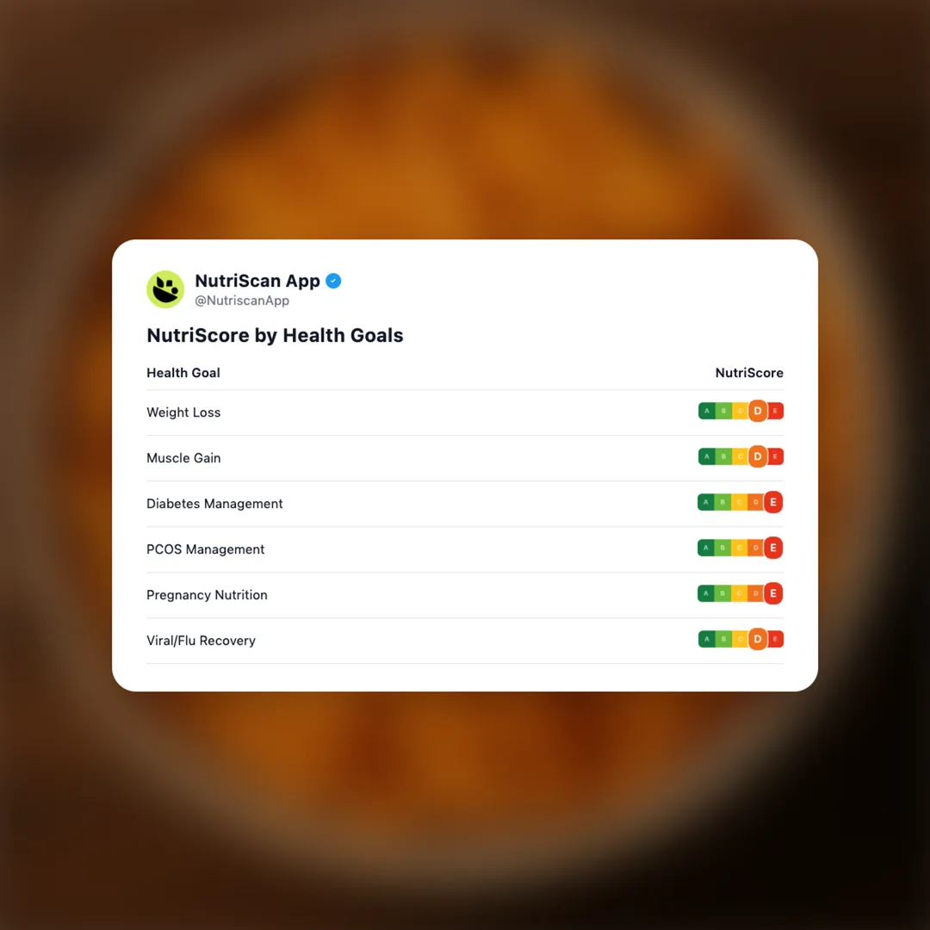Click the highlighted D score for Muscle Gain
The width and height of the screenshot is (930, 930).
758,456
